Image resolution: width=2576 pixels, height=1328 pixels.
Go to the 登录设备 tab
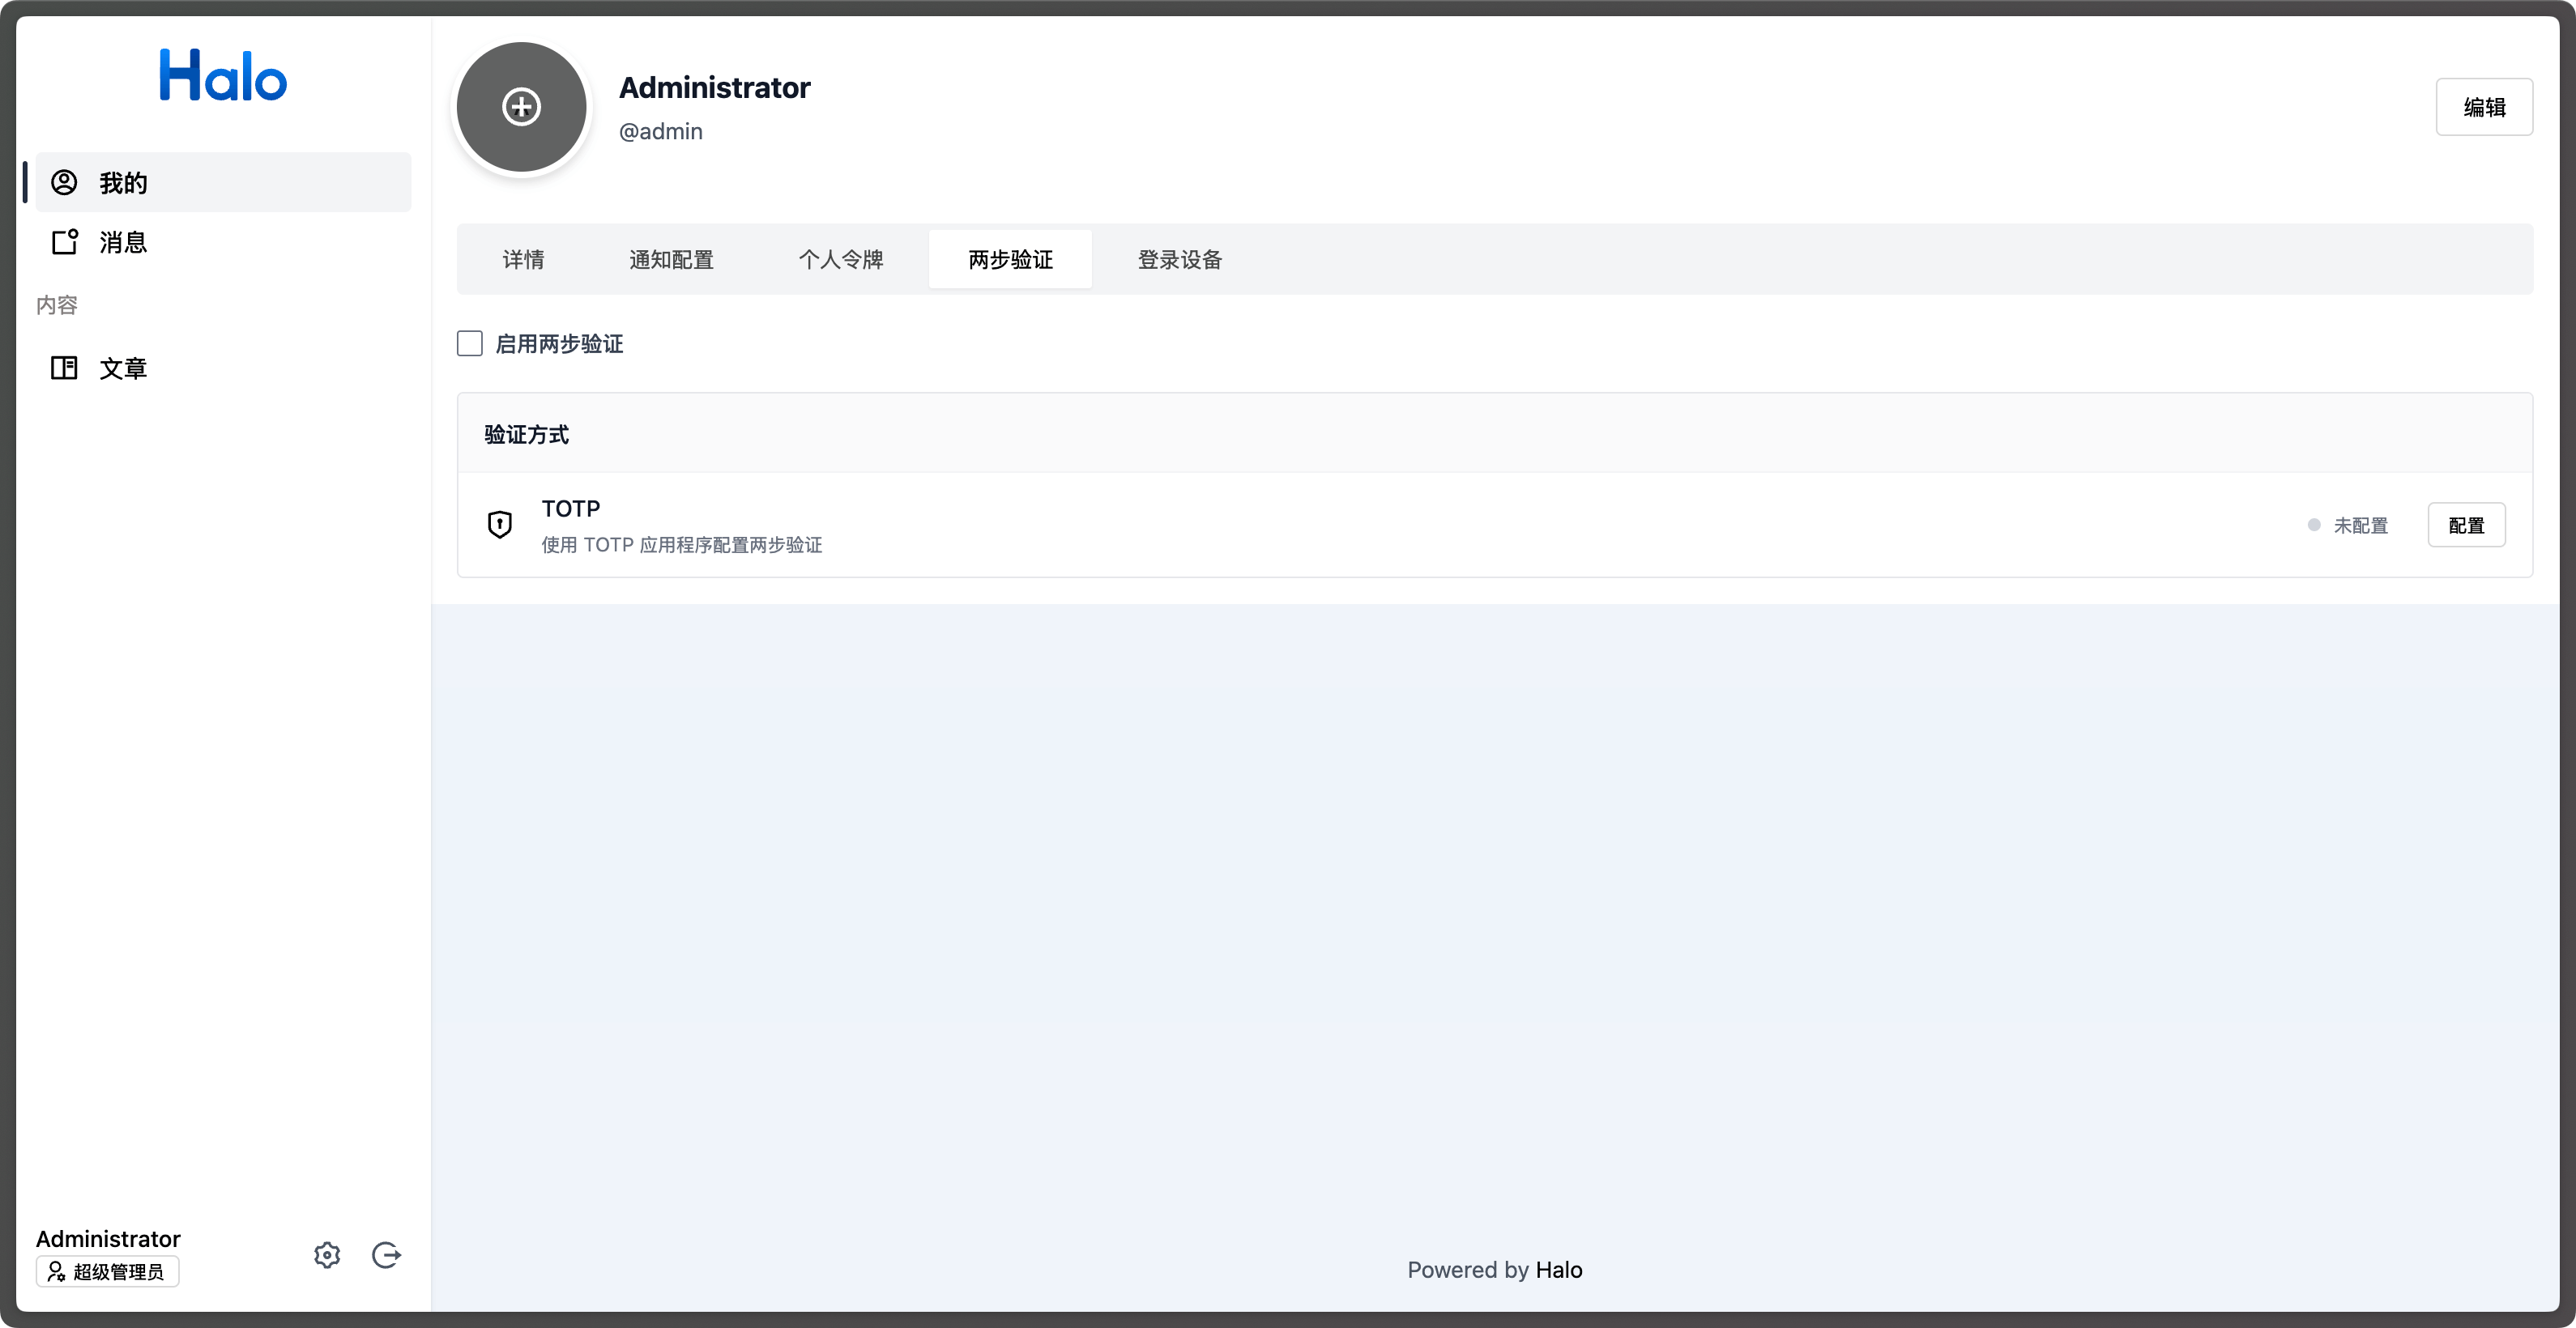tap(1179, 260)
